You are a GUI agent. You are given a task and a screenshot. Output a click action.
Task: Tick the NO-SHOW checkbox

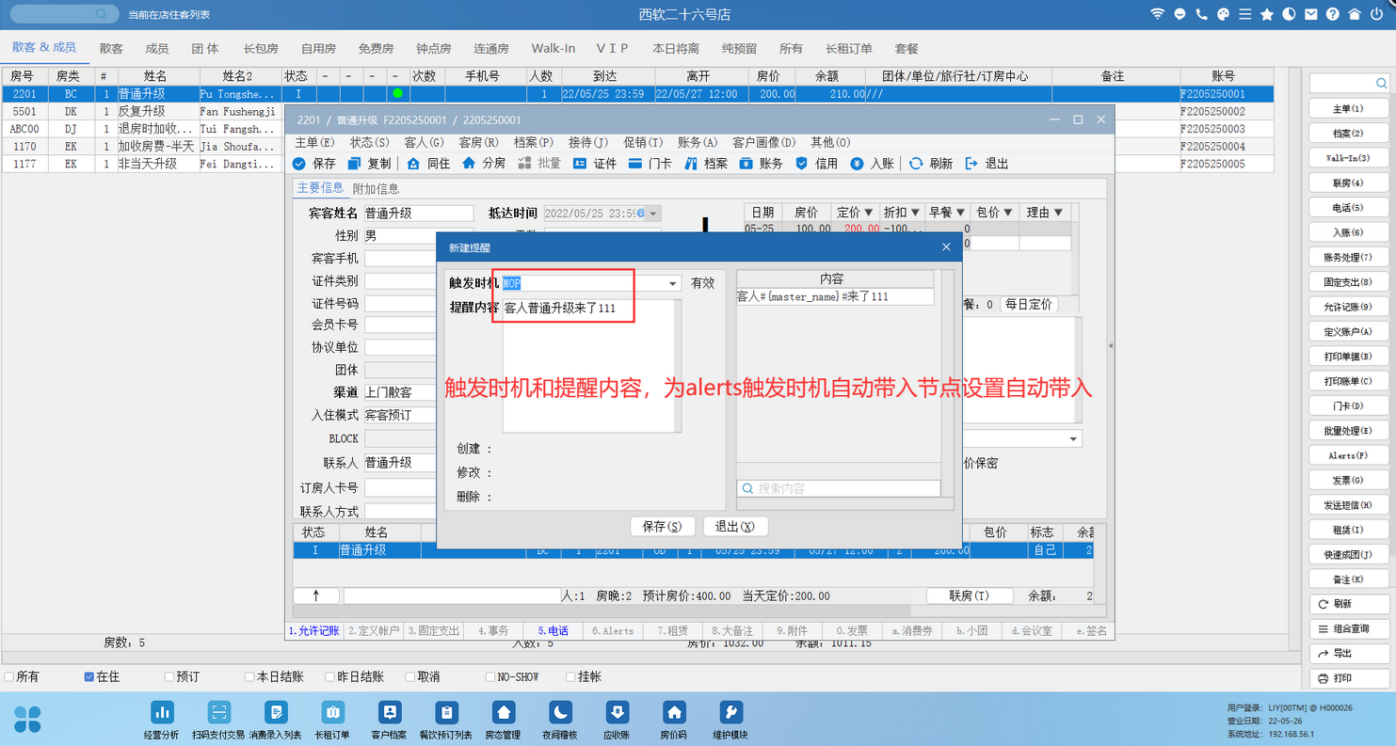point(490,676)
